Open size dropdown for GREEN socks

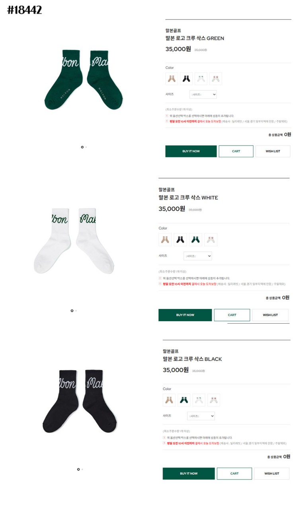pyautogui.click(x=203, y=95)
